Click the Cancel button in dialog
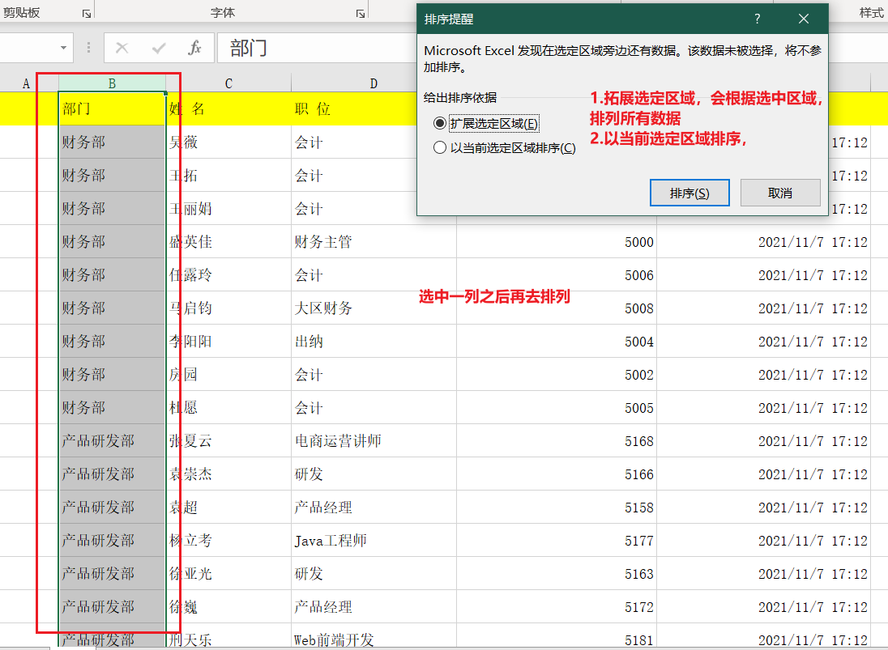The height and width of the screenshot is (650, 888). pos(779,193)
